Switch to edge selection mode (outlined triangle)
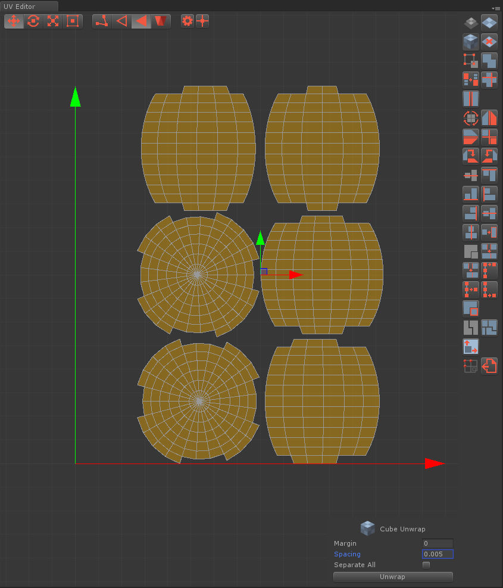This screenshot has width=503, height=588. pyautogui.click(x=121, y=21)
